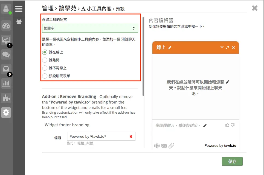Open the hamburger menu icon
The image size is (264, 175).
[x=19, y=9]
